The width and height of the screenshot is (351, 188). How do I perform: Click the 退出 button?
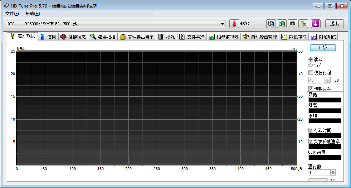(334, 24)
